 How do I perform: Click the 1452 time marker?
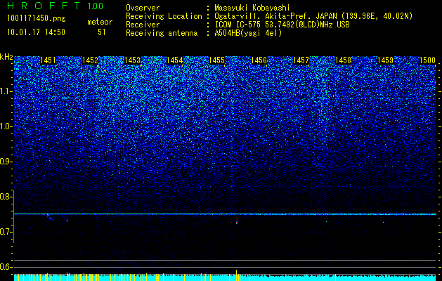(90, 60)
